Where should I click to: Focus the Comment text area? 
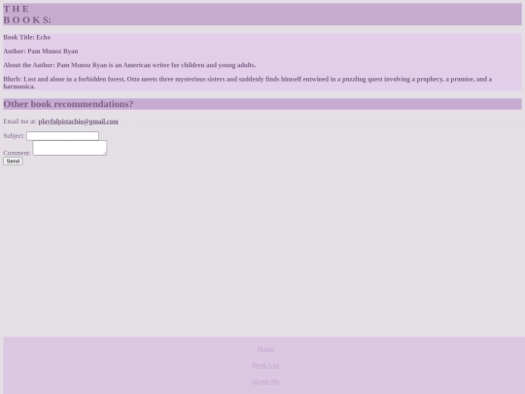(70, 148)
